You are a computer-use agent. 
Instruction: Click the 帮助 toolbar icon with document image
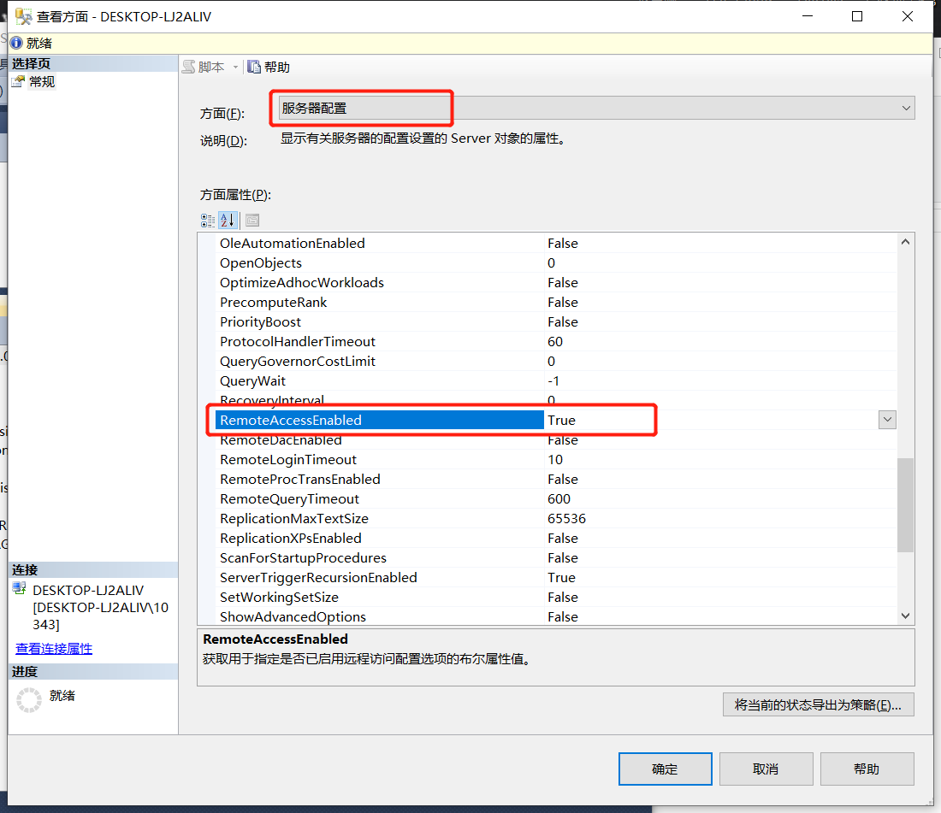pyautogui.click(x=253, y=66)
